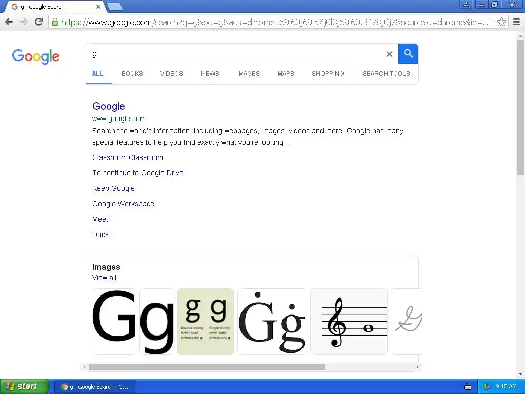Viewport: 525px width, 394px height.
Task: Open the Meet sitelink
Action: click(x=100, y=219)
